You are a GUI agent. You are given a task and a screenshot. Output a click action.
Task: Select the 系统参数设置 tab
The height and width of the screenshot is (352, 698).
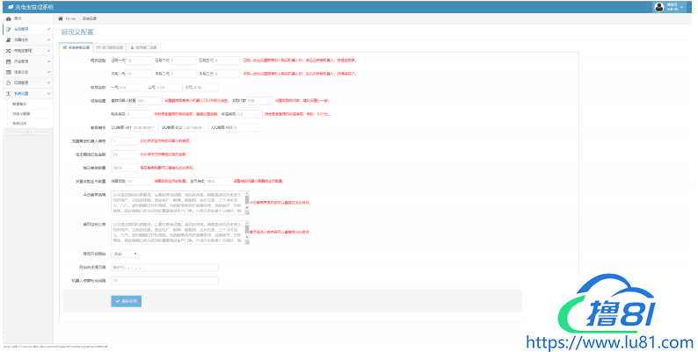pyautogui.click(x=74, y=47)
